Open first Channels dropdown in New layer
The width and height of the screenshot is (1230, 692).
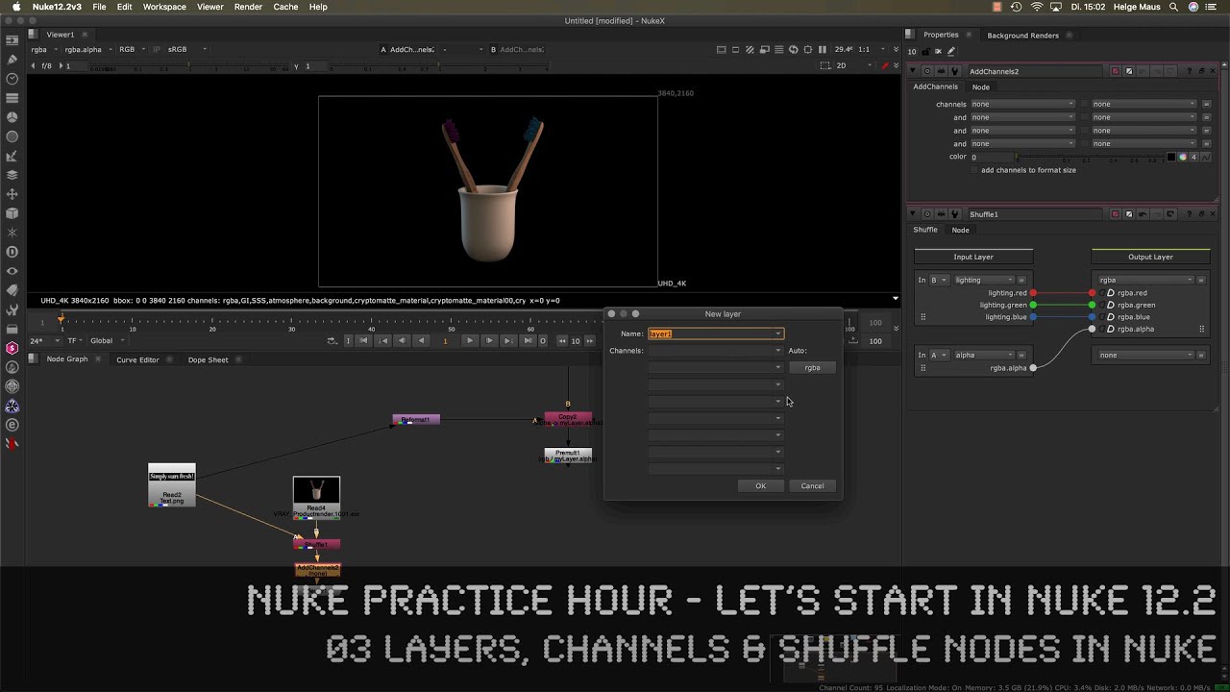(716, 351)
